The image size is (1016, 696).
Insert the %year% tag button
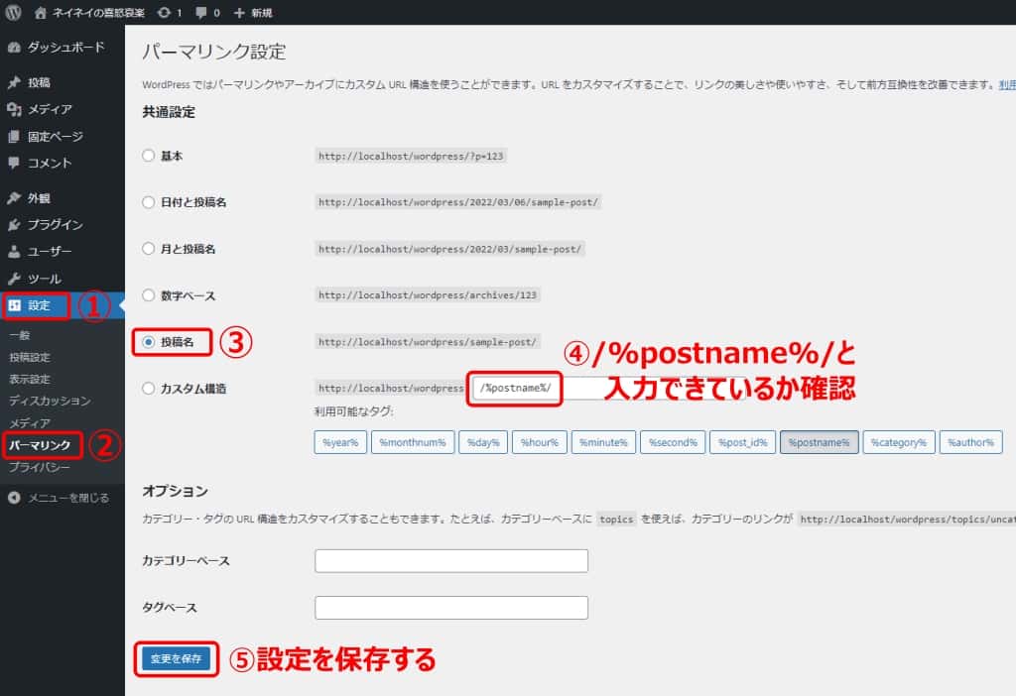tap(341, 443)
